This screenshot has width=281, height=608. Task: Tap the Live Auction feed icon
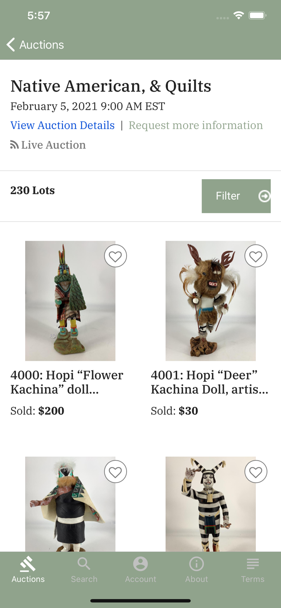13,145
